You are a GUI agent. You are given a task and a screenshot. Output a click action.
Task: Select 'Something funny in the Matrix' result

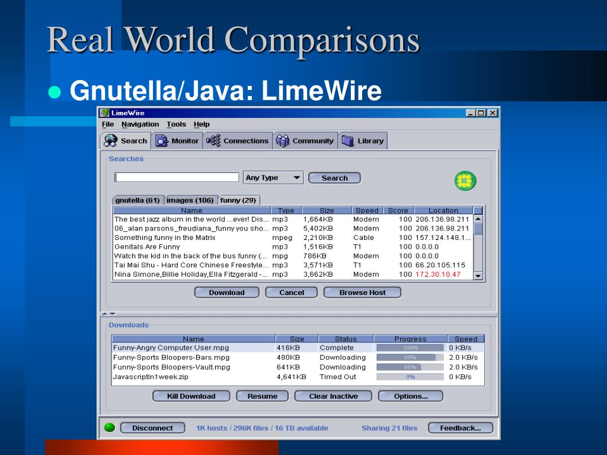click(x=293, y=238)
